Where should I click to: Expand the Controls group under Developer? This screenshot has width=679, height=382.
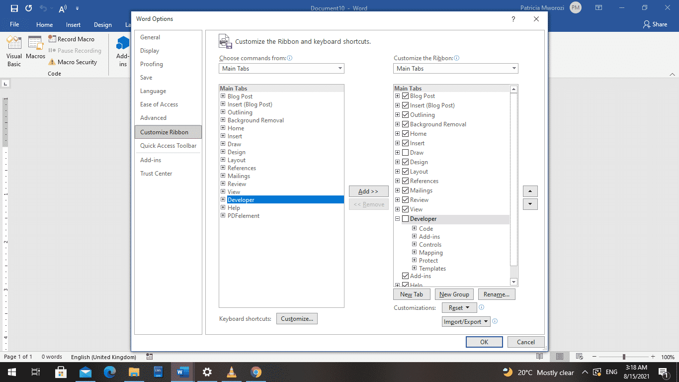(x=415, y=244)
